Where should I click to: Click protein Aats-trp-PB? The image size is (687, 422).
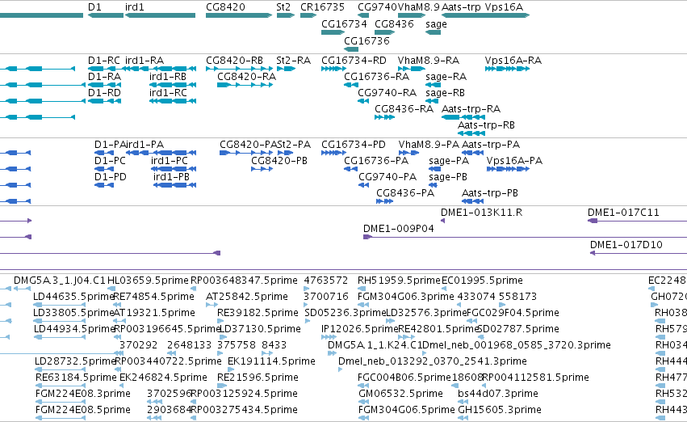point(473,201)
